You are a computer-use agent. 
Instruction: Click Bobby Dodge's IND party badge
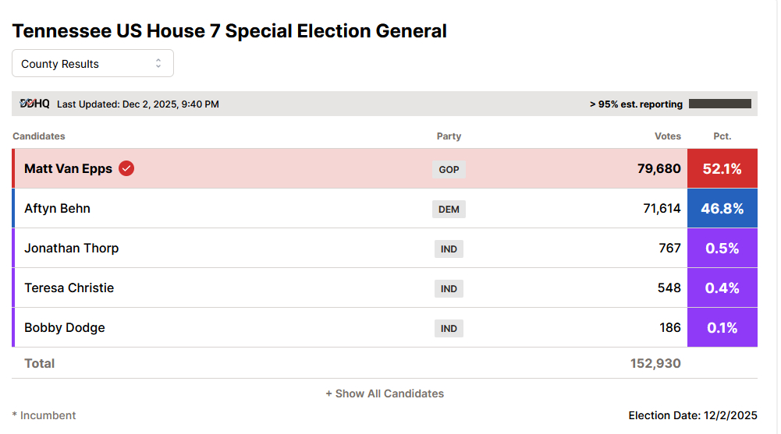[449, 328]
